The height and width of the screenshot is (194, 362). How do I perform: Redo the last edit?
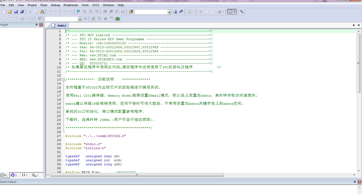coord(56,12)
